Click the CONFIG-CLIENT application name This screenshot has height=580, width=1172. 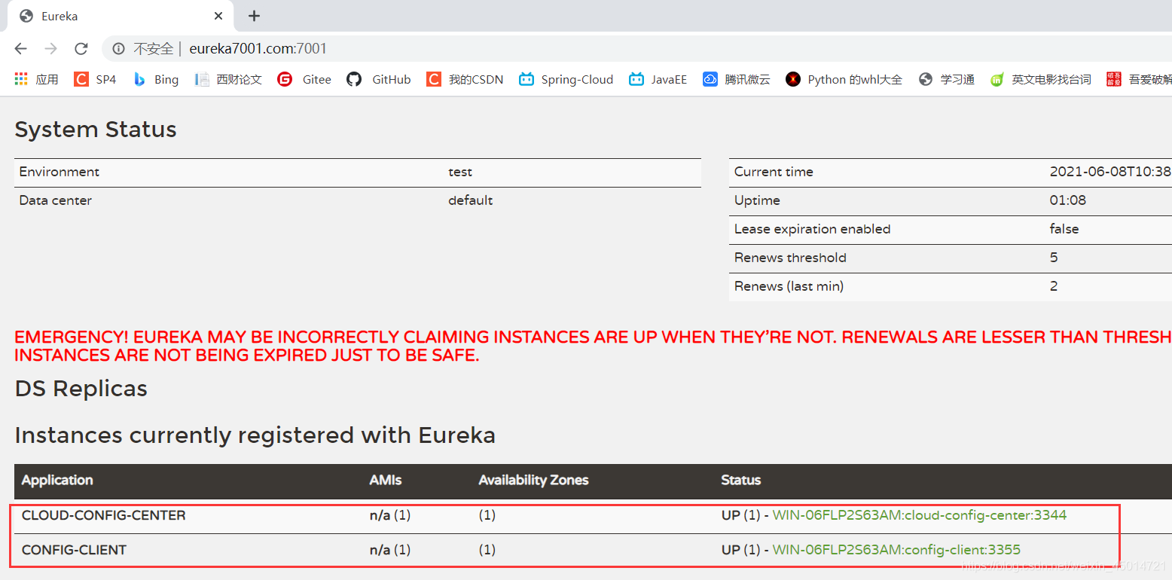click(x=74, y=550)
